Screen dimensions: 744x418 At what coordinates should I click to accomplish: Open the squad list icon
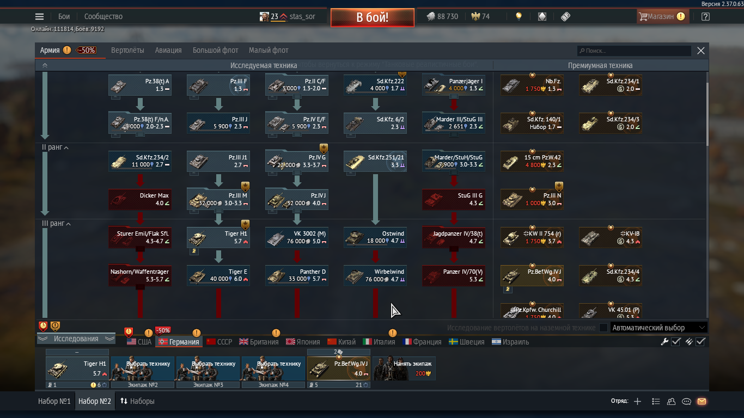pyautogui.click(x=656, y=402)
